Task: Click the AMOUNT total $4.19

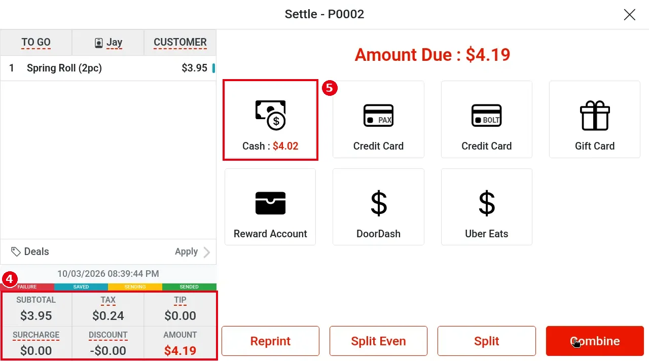Action: (x=180, y=343)
